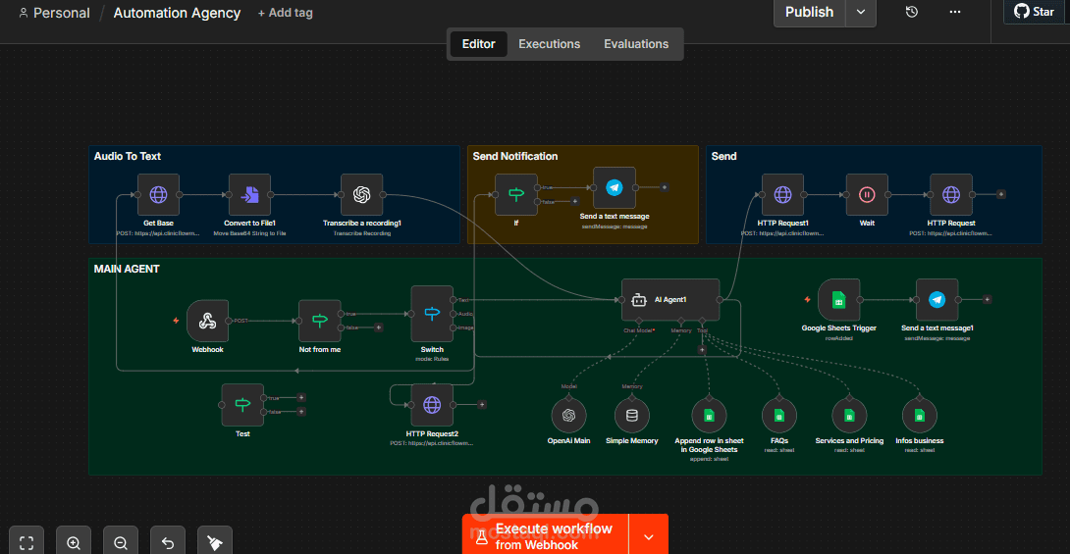Fit the workflow to view
Viewport: 1070px width, 554px height.
coord(27,542)
